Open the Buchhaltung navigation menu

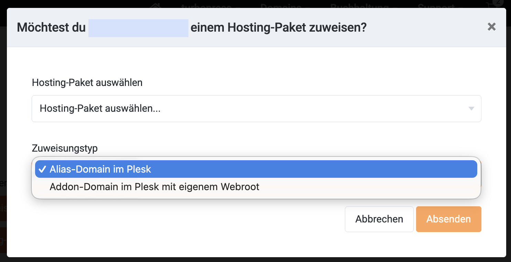[364, 5]
